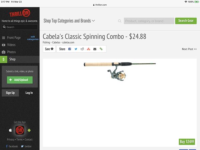Go to Next Post link
Image resolution: width=200 pixels, height=150 pixels.
click(189, 49)
